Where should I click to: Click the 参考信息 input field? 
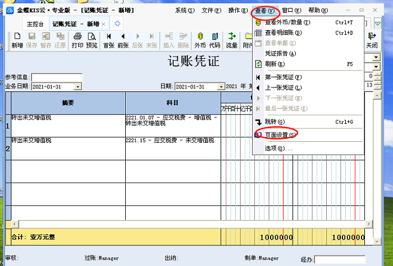(x=57, y=77)
